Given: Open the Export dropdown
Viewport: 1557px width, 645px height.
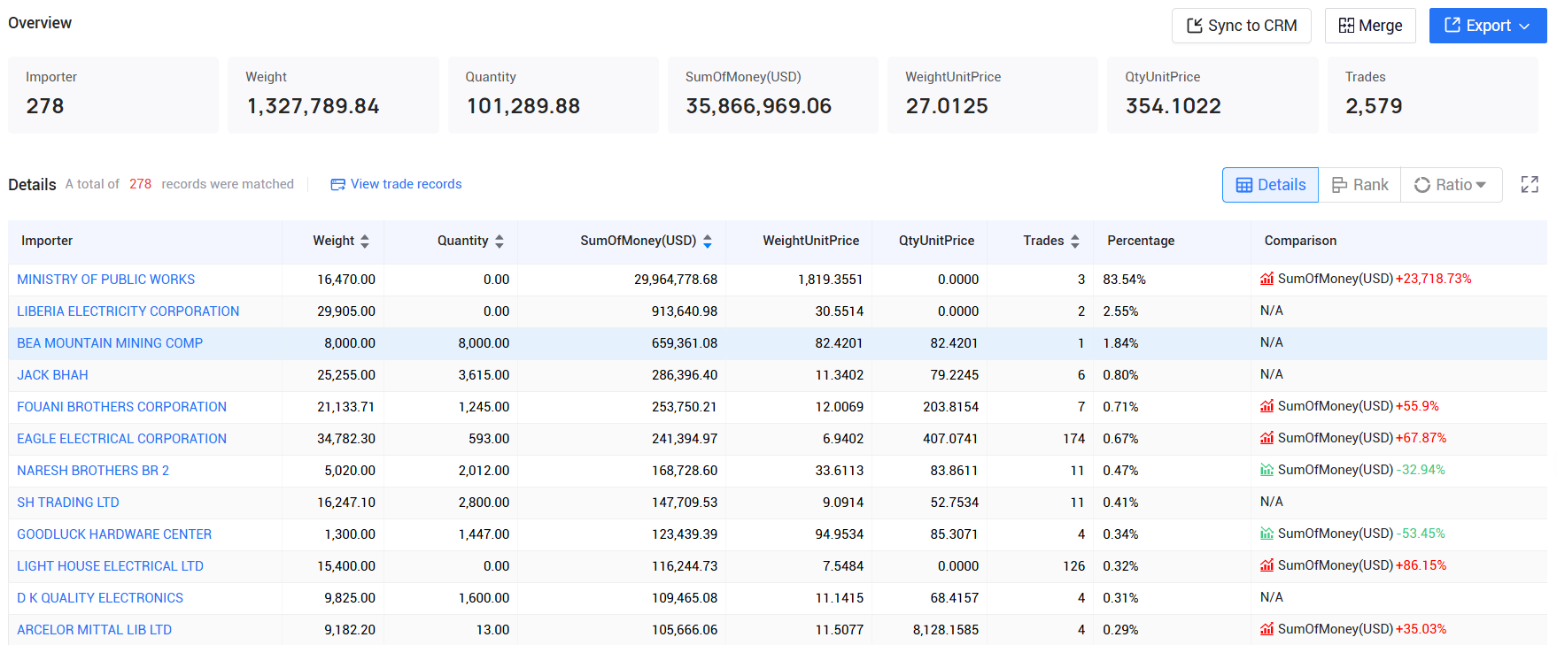Looking at the screenshot, I should click(1487, 26).
